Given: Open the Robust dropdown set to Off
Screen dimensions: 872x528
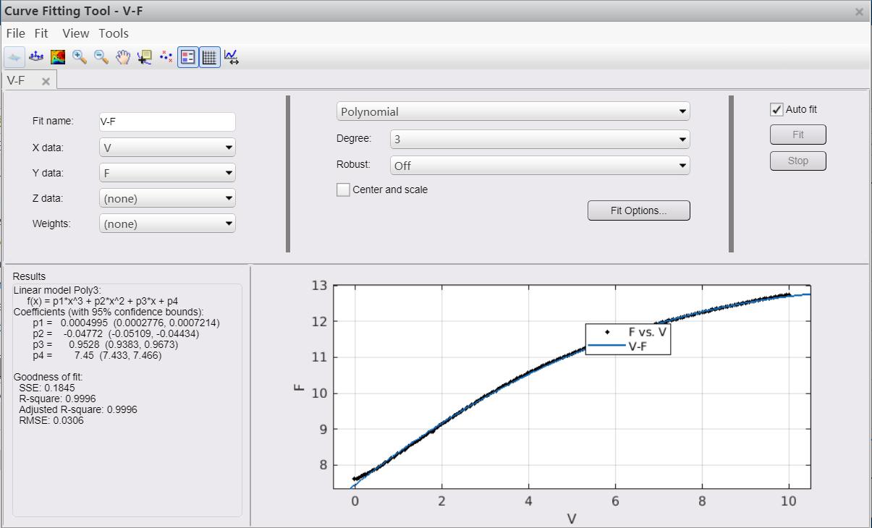Looking at the screenshot, I should 539,166.
